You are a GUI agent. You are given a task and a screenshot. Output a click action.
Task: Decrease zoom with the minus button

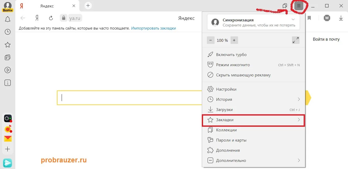(x=211, y=40)
